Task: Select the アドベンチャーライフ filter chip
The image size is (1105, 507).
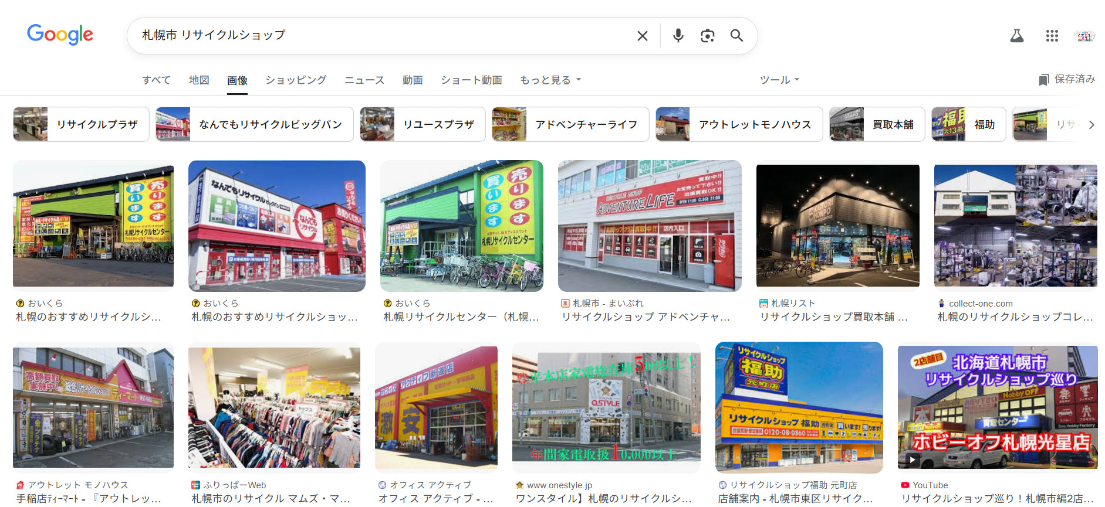Action: tap(570, 124)
